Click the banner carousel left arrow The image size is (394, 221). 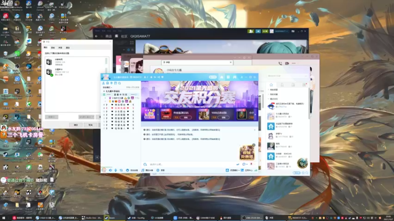point(158,114)
